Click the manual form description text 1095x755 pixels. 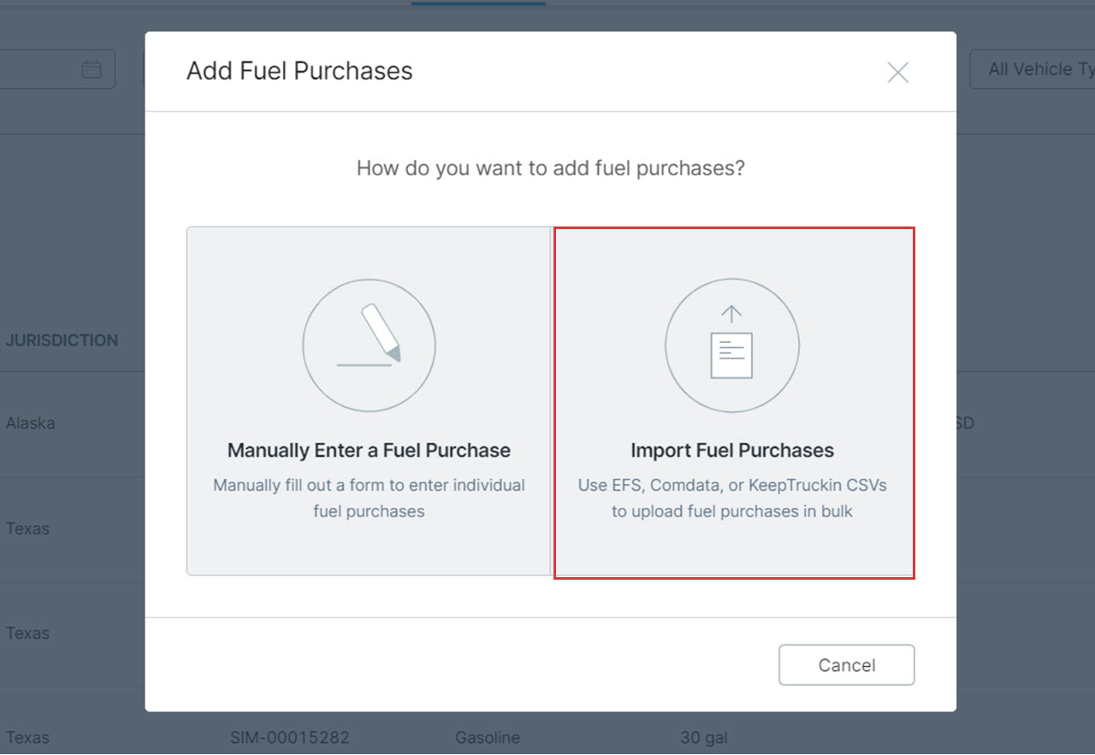pyautogui.click(x=369, y=498)
